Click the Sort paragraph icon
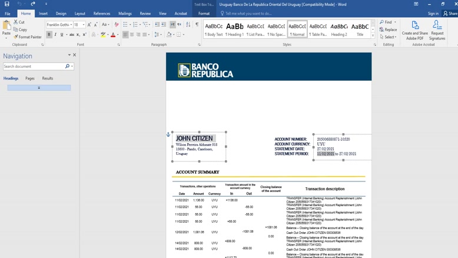The width and height of the screenshot is (458, 258). tap(188, 25)
